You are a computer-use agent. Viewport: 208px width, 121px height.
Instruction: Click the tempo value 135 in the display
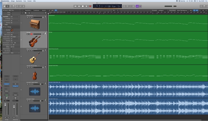click(x=109, y=6)
